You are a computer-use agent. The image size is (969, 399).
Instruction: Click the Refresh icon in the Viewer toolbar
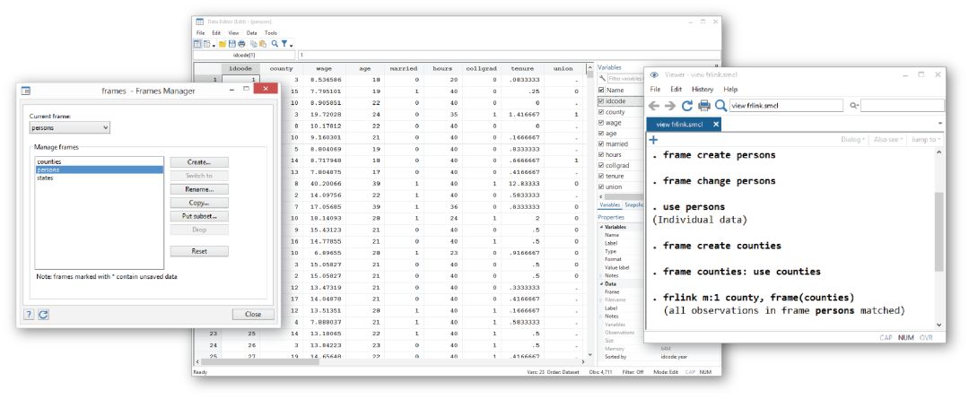pyautogui.click(x=687, y=106)
